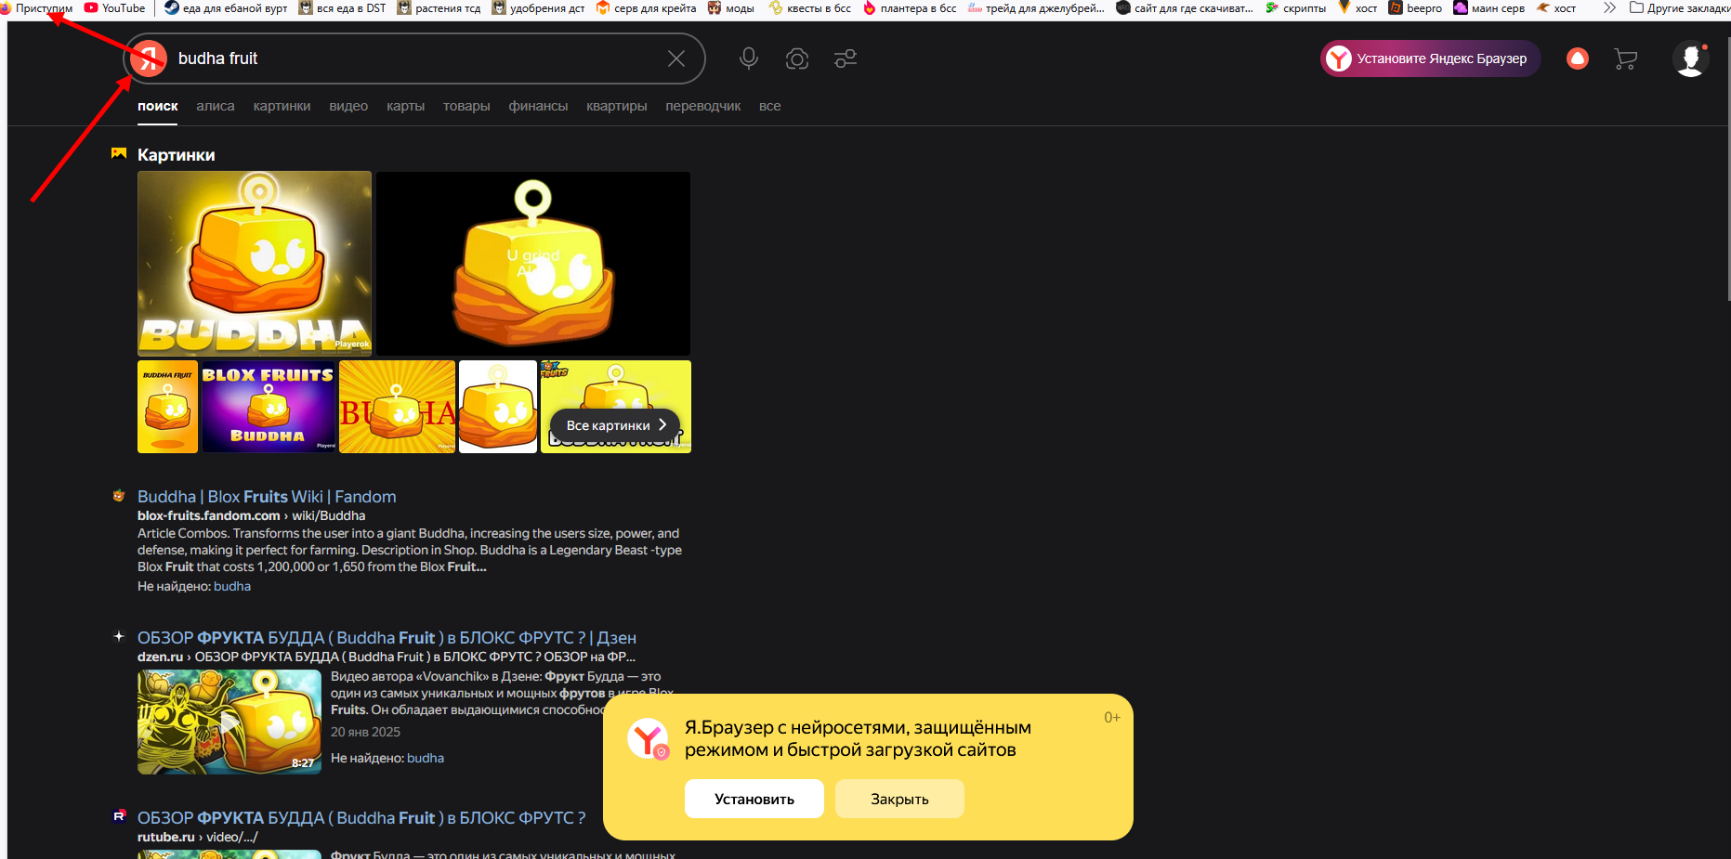
Task: Open the large BUDDHA Playerok image thumbnail
Action: 255,264
